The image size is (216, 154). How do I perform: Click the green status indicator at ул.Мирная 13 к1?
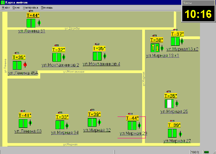(x=162, y=48)
